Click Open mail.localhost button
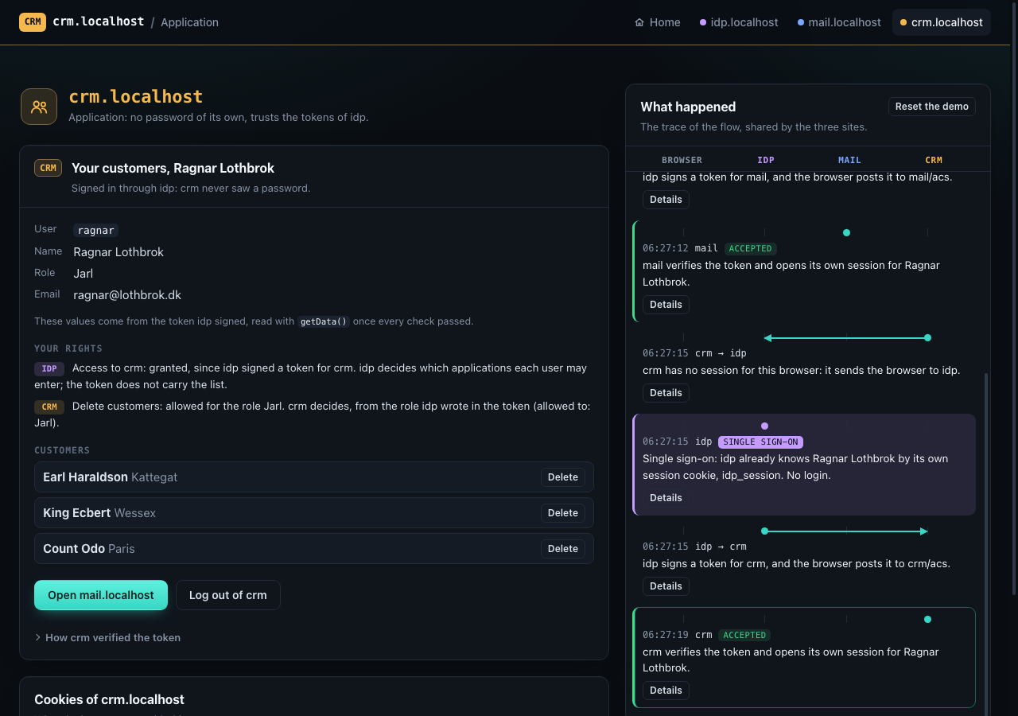The width and height of the screenshot is (1018, 716). click(x=101, y=595)
